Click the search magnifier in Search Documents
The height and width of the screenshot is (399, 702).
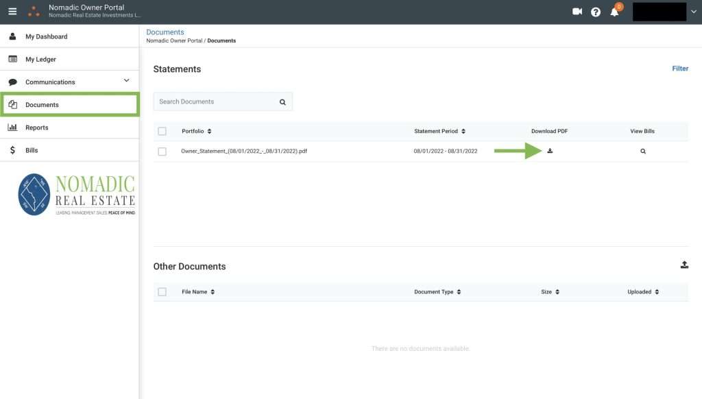pyautogui.click(x=282, y=102)
